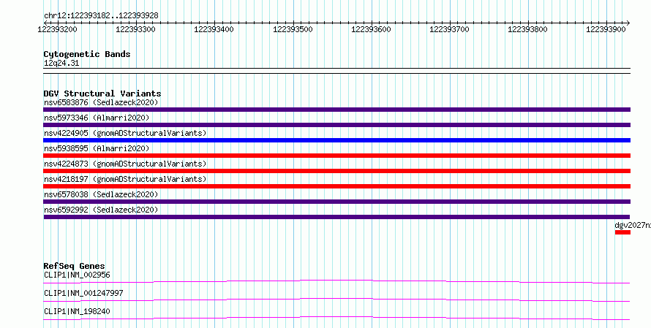Click the 12q24.31 band label
651x328 pixels.
click(61, 64)
